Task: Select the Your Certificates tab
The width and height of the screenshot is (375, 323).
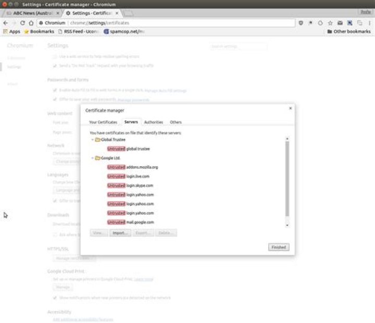Action: pyautogui.click(x=103, y=122)
